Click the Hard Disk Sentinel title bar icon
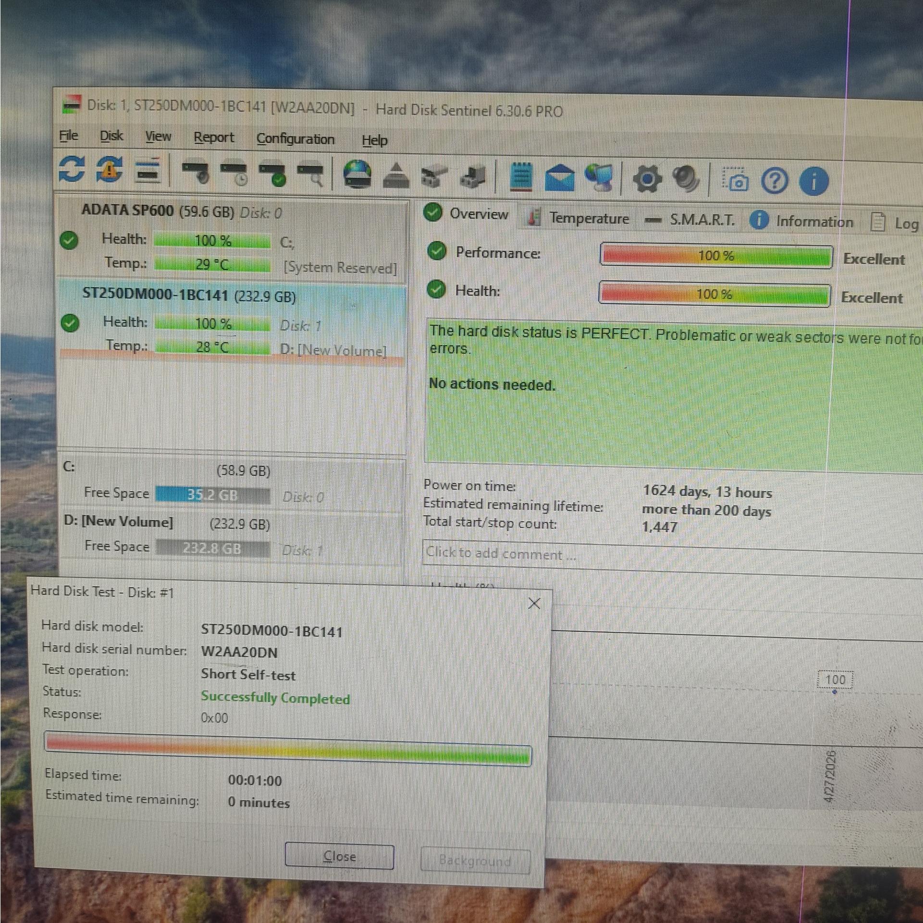Viewport: 923px width, 923px height. click(72, 105)
